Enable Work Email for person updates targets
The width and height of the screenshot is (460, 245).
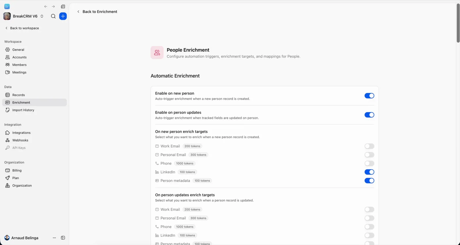[369, 210]
